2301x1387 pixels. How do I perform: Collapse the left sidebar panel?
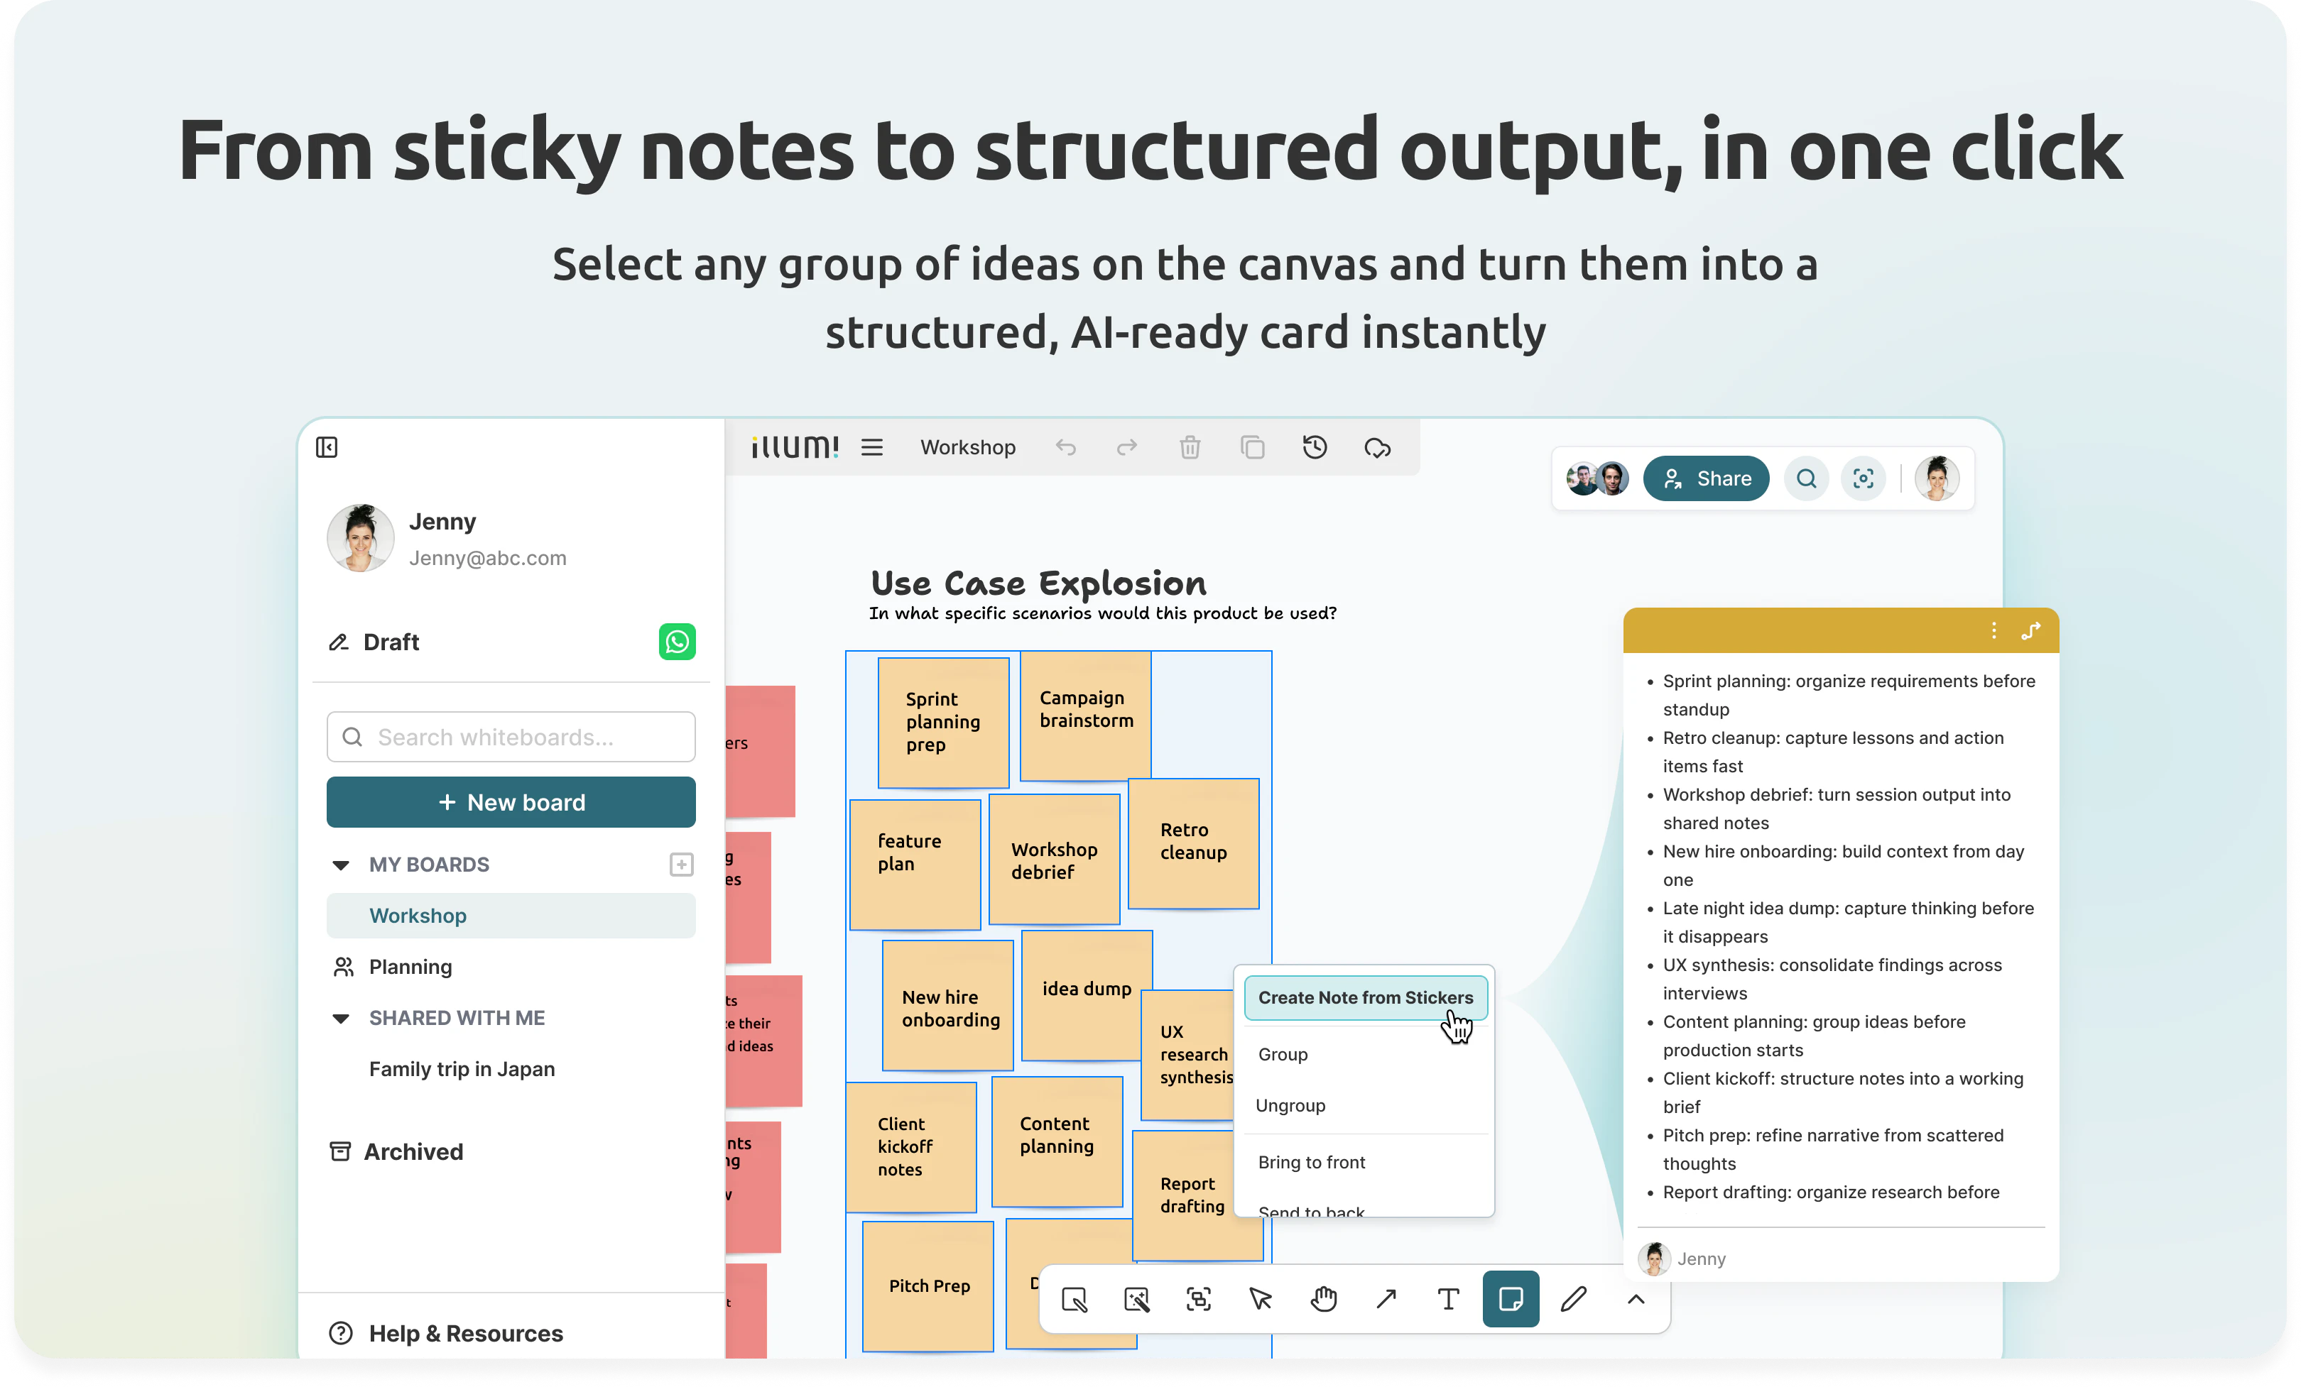[x=327, y=448]
